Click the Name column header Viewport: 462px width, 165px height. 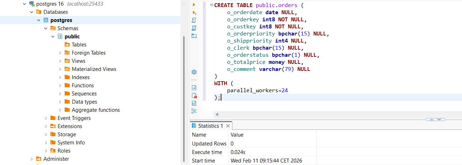click(x=209, y=135)
